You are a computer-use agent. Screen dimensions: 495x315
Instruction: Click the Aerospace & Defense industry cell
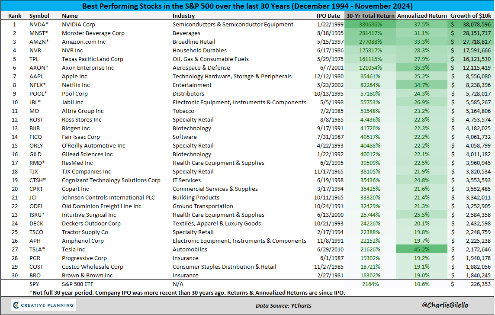[201, 67]
